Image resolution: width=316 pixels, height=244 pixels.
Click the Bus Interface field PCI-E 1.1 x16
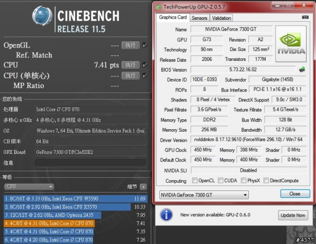(x=277, y=89)
